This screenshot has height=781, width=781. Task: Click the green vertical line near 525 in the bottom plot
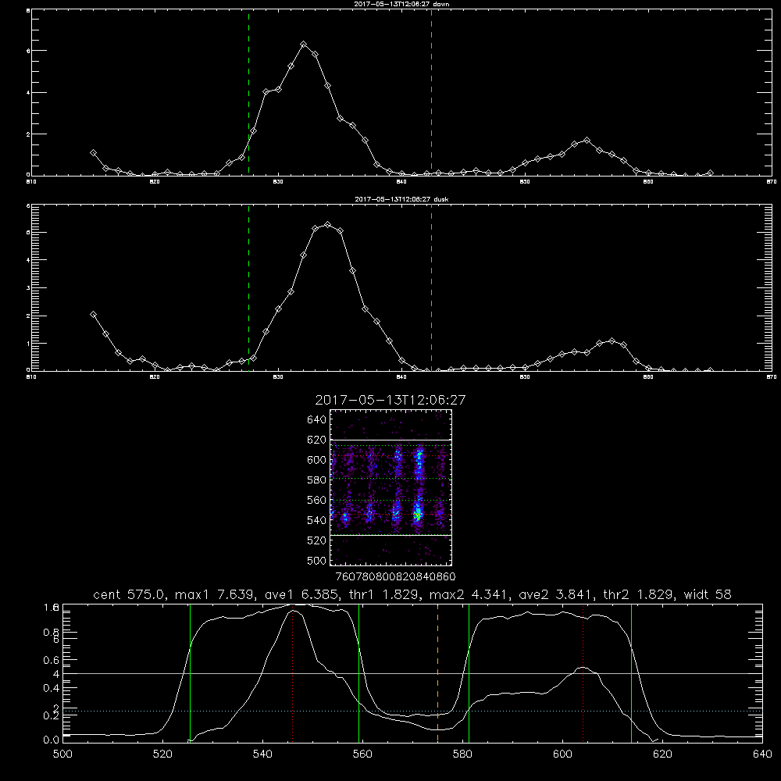pyautogui.click(x=190, y=673)
